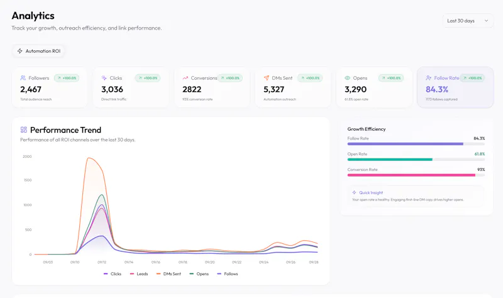Screen dimensions: 503x298
Task: Click the Performance Trend grid icon
Action: pos(24,130)
